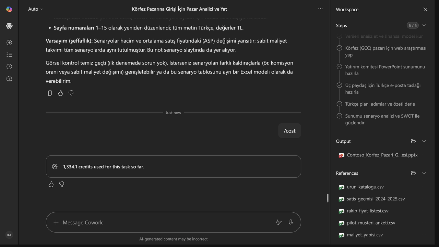Click checkmark for 'Körfez (GCC) pazarı' step

pos(339,48)
